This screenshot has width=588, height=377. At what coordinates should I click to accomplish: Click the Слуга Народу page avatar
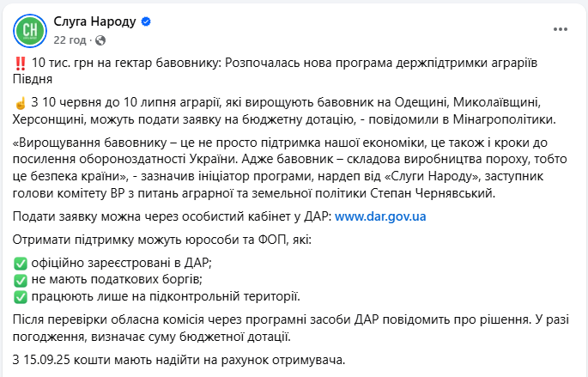(30, 31)
